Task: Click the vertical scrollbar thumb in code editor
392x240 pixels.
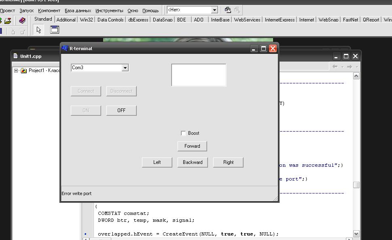Action: point(356,185)
